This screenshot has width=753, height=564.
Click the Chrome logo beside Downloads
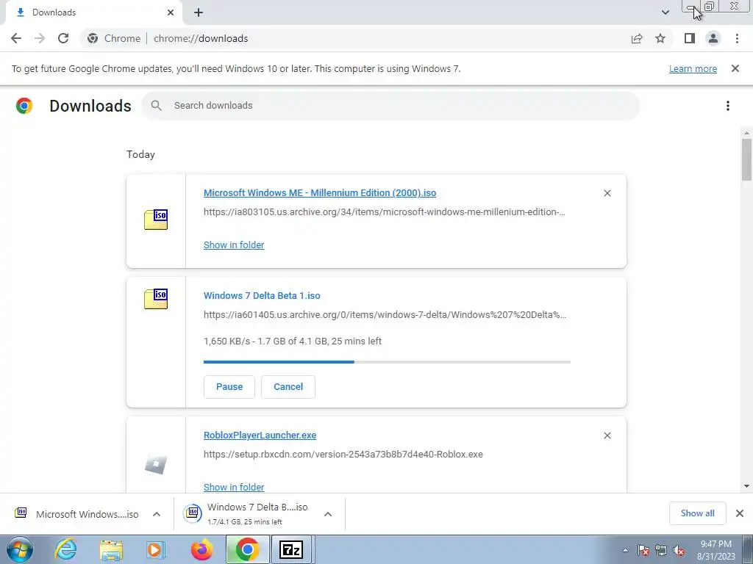[x=24, y=106]
